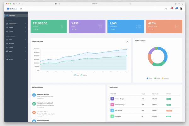Click the user profile avatar
189x126 pixels.
click(x=181, y=9)
